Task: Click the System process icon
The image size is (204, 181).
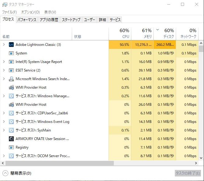Action: tap(11, 53)
